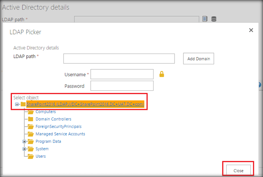Click the yellow padlock icon beside Username
Screen dimensions: 263x177
(x=161, y=74)
